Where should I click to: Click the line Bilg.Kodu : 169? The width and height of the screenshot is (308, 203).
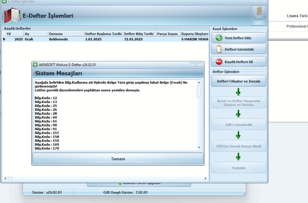coord(47,145)
